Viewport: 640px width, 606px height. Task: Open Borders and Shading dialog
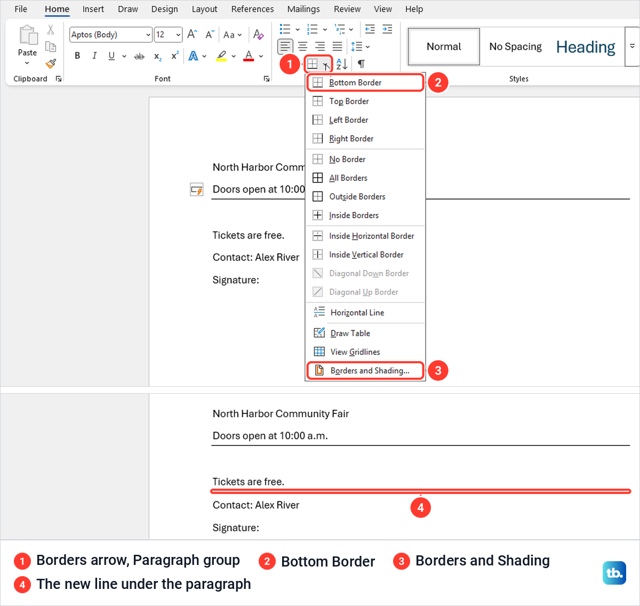pos(365,371)
